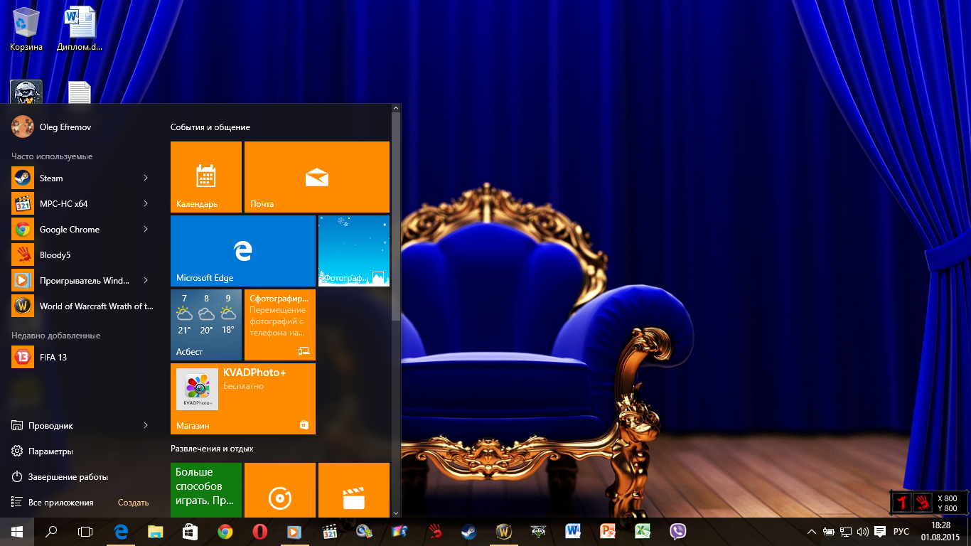Viewport: 971px width, 546px height.
Task: Expand the MPC-HC x64 jump list arrow
Action: pyautogui.click(x=146, y=203)
